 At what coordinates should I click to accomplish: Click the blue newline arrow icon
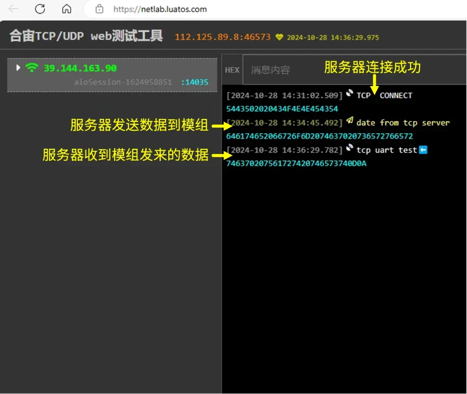click(423, 150)
